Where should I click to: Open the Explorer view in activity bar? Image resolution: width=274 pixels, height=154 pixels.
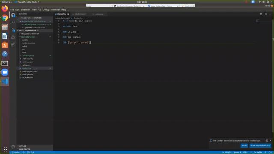click(x=13, y=15)
